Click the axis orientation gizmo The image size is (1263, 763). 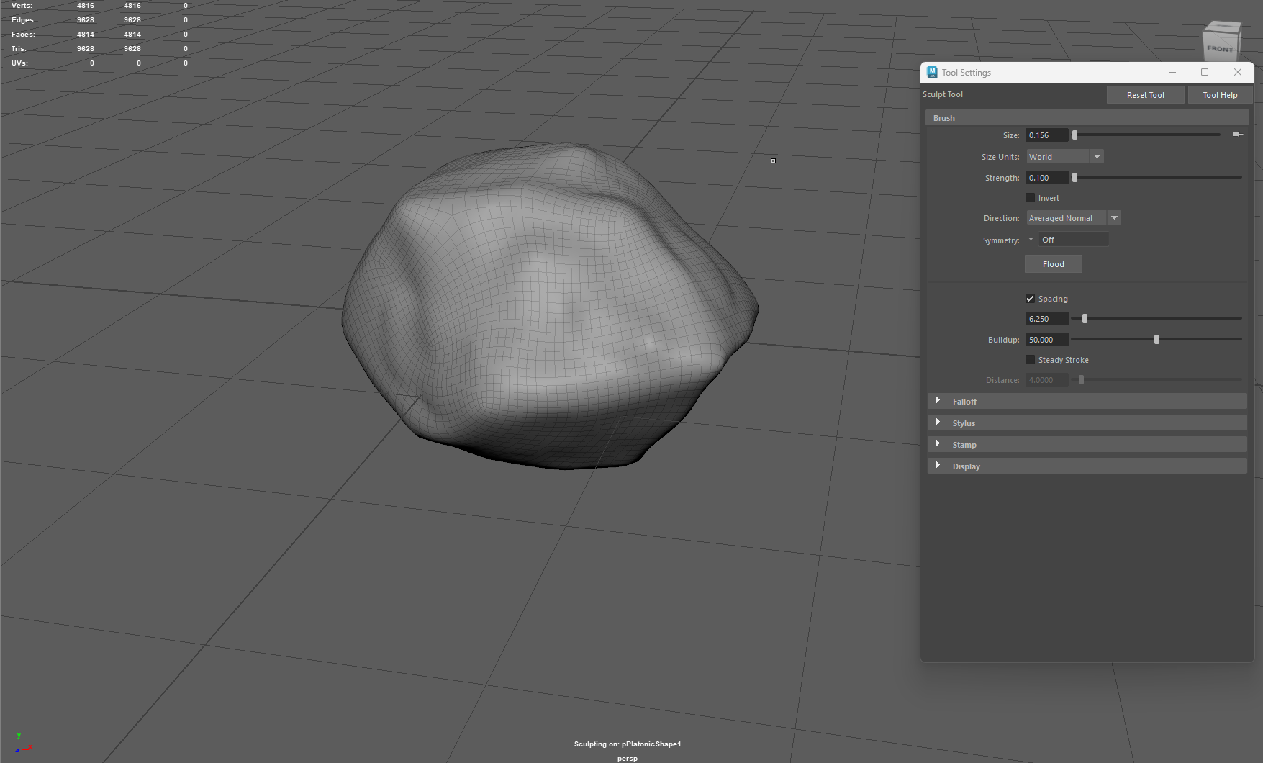point(22,744)
